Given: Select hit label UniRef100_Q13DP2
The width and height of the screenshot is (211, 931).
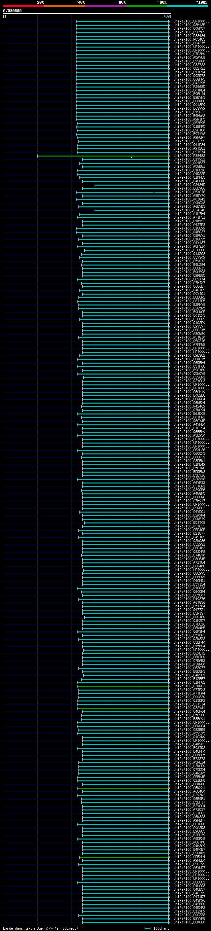Looking at the screenshot, I should click(189, 700).
